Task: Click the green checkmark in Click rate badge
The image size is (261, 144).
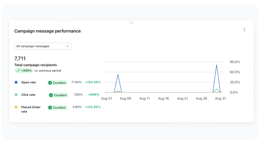Action: pyautogui.click(x=51, y=95)
